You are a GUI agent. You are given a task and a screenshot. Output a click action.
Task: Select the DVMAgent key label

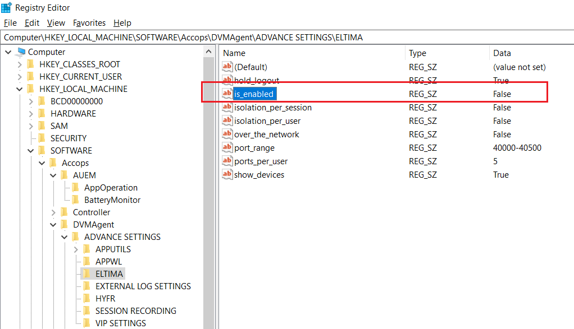coord(93,225)
